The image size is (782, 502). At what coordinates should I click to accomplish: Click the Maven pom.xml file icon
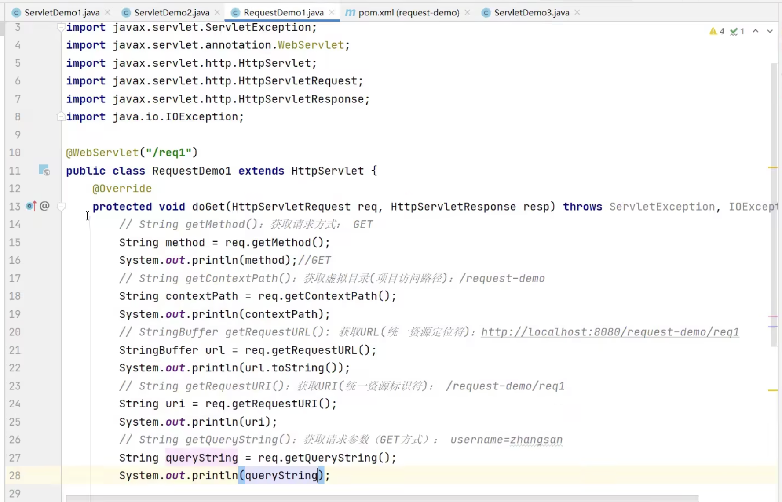pyautogui.click(x=350, y=13)
